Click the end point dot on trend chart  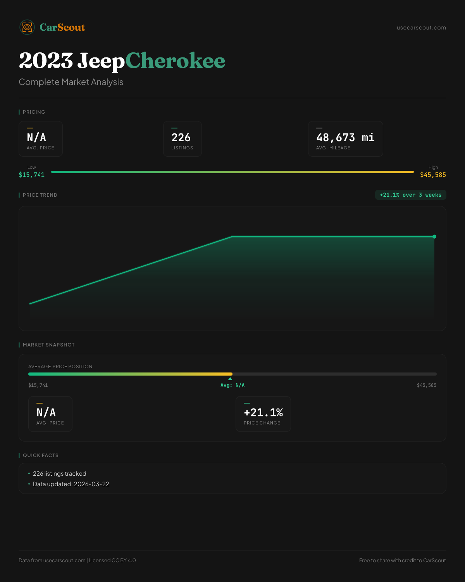pyautogui.click(x=434, y=237)
